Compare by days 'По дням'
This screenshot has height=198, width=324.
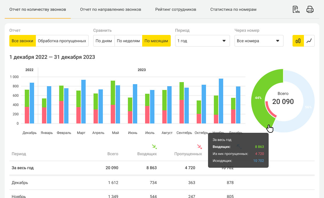(104, 41)
